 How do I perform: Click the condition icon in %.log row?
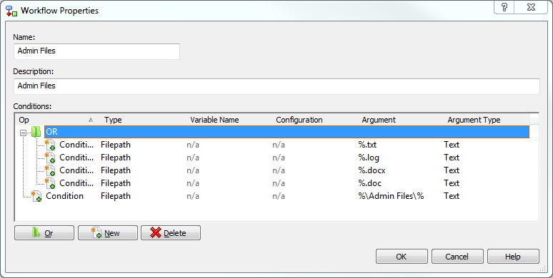click(50, 158)
